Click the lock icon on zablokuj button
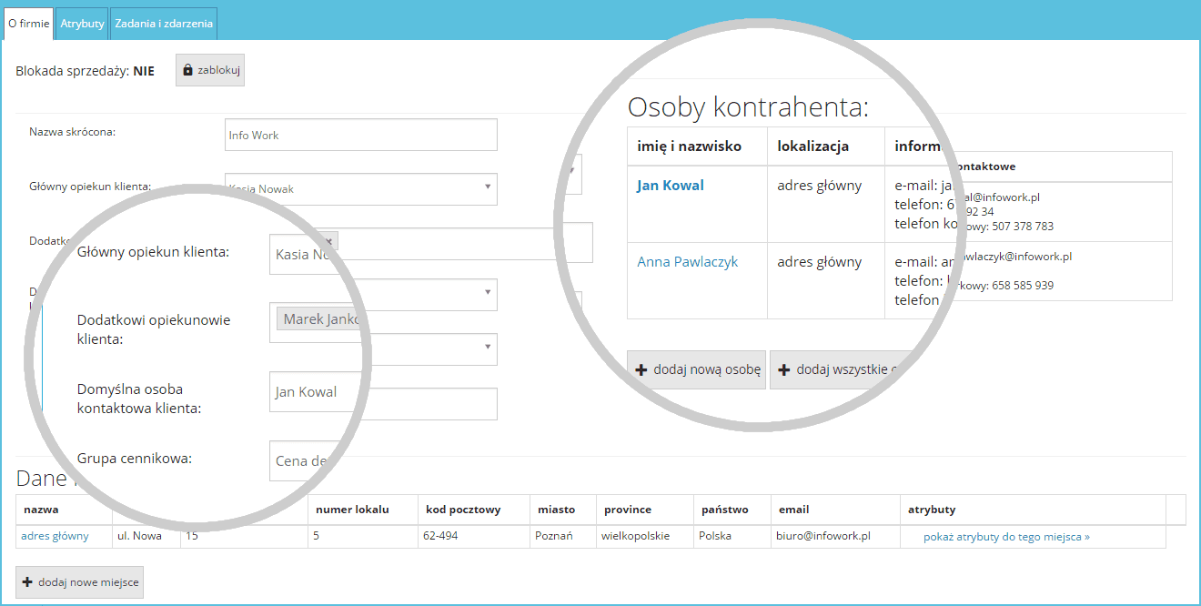1201x606 pixels. click(187, 70)
